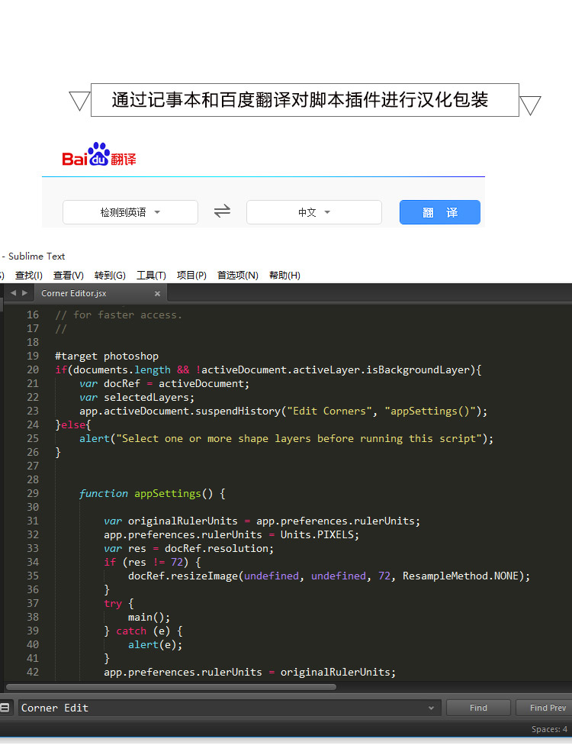Click the "else" keyword on line 24
Viewport: 572px width, 755px height.
(73, 425)
